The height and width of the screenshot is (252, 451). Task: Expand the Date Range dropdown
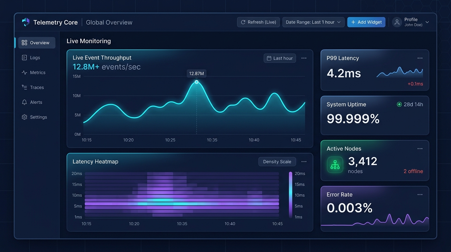coord(313,22)
